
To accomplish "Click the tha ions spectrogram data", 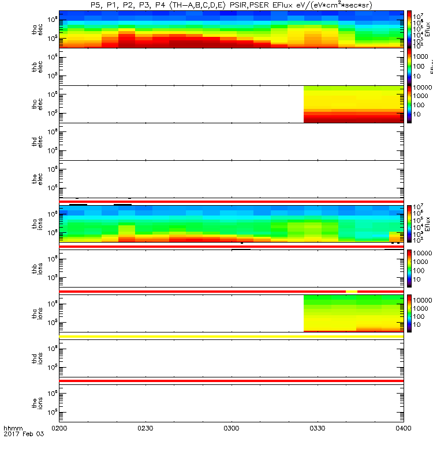I will (232, 224).
